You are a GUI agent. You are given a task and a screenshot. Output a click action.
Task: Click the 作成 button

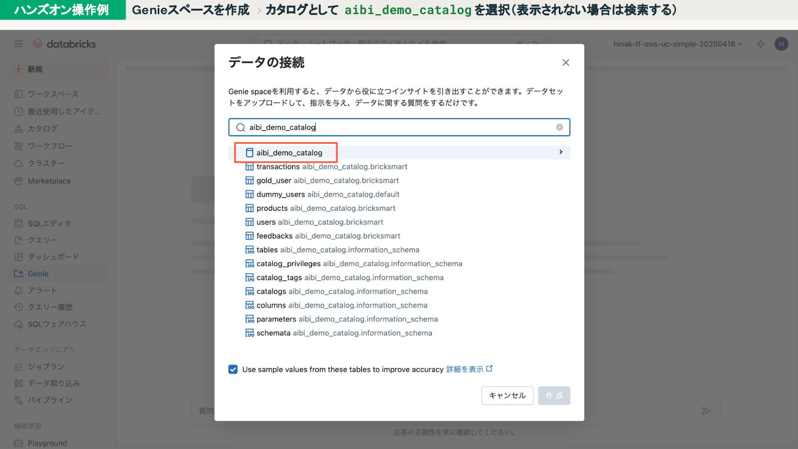(x=554, y=395)
